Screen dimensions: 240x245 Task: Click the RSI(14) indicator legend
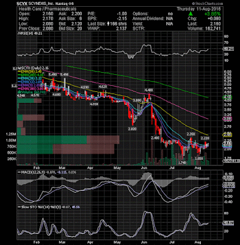pyautogui.click(x=30, y=34)
